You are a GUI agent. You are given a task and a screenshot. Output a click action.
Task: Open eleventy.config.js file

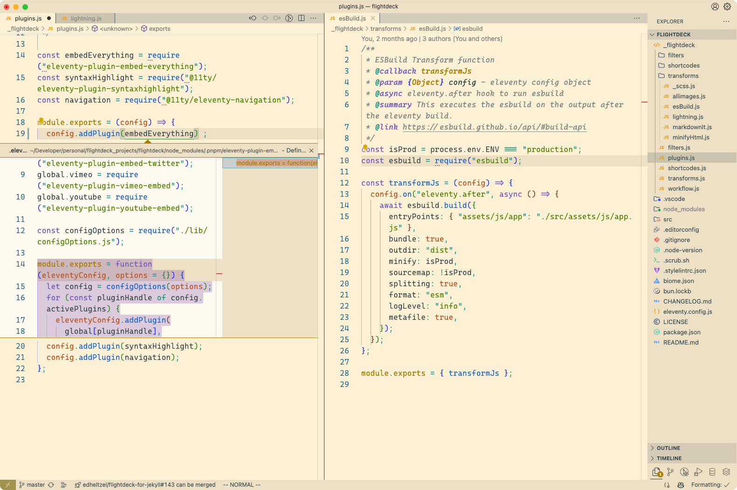(x=692, y=311)
